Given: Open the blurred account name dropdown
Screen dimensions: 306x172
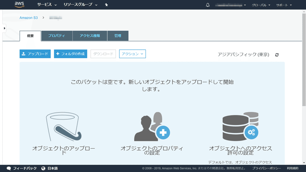Looking at the screenshot, I should point(230,5).
